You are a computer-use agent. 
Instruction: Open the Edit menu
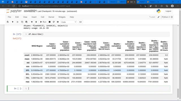[x=17, y=17]
